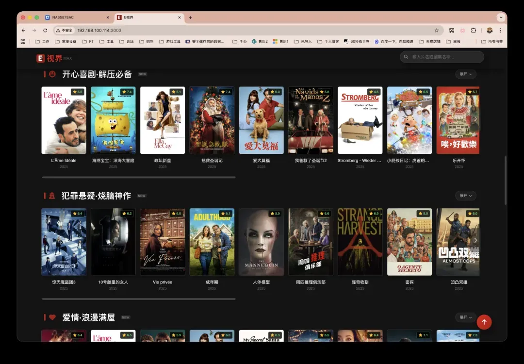
Task: Bookmark this page with the star icon
Action: tap(437, 31)
